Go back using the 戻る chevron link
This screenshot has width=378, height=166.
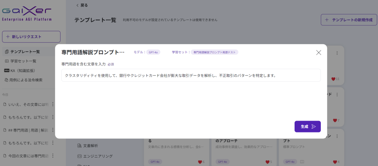[82, 5]
